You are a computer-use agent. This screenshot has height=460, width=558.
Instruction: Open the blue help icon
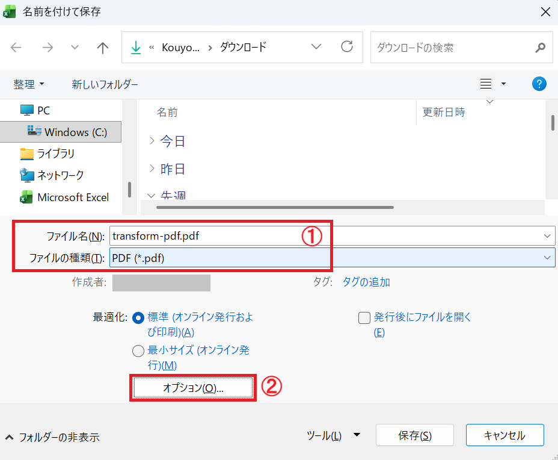[539, 84]
